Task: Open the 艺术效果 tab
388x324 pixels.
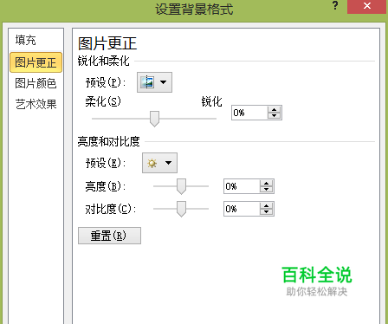Action: coord(36,104)
